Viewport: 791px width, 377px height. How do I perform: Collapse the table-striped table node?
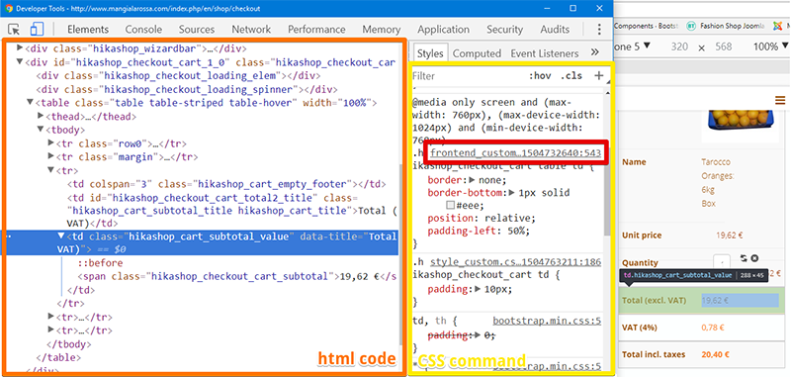pos(31,103)
